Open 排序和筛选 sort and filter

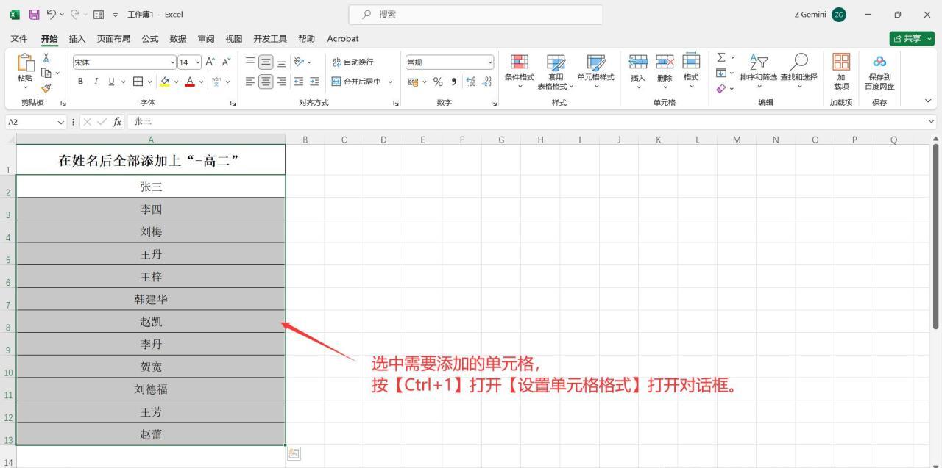pyautogui.click(x=759, y=71)
